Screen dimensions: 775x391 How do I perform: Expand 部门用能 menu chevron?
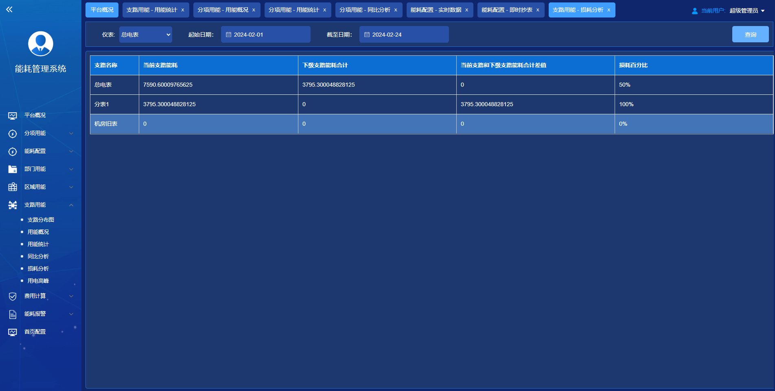71,169
